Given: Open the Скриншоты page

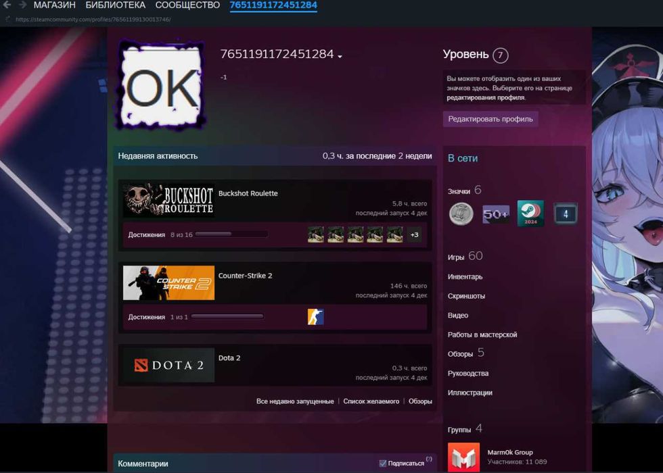Looking at the screenshot, I should [x=466, y=296].
